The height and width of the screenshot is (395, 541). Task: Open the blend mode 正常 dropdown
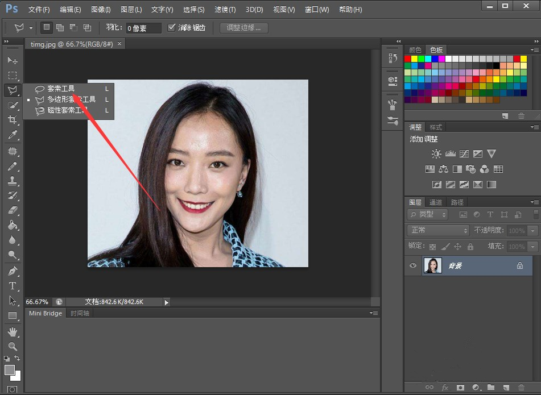tap(438, 230)
